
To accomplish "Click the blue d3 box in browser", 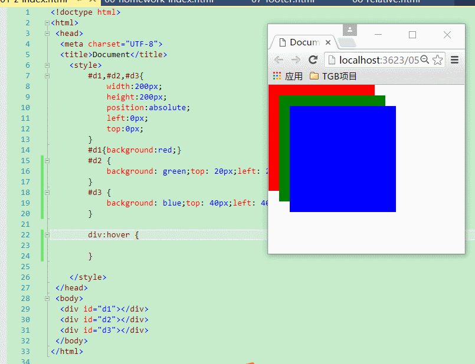I will coord(343,158).
